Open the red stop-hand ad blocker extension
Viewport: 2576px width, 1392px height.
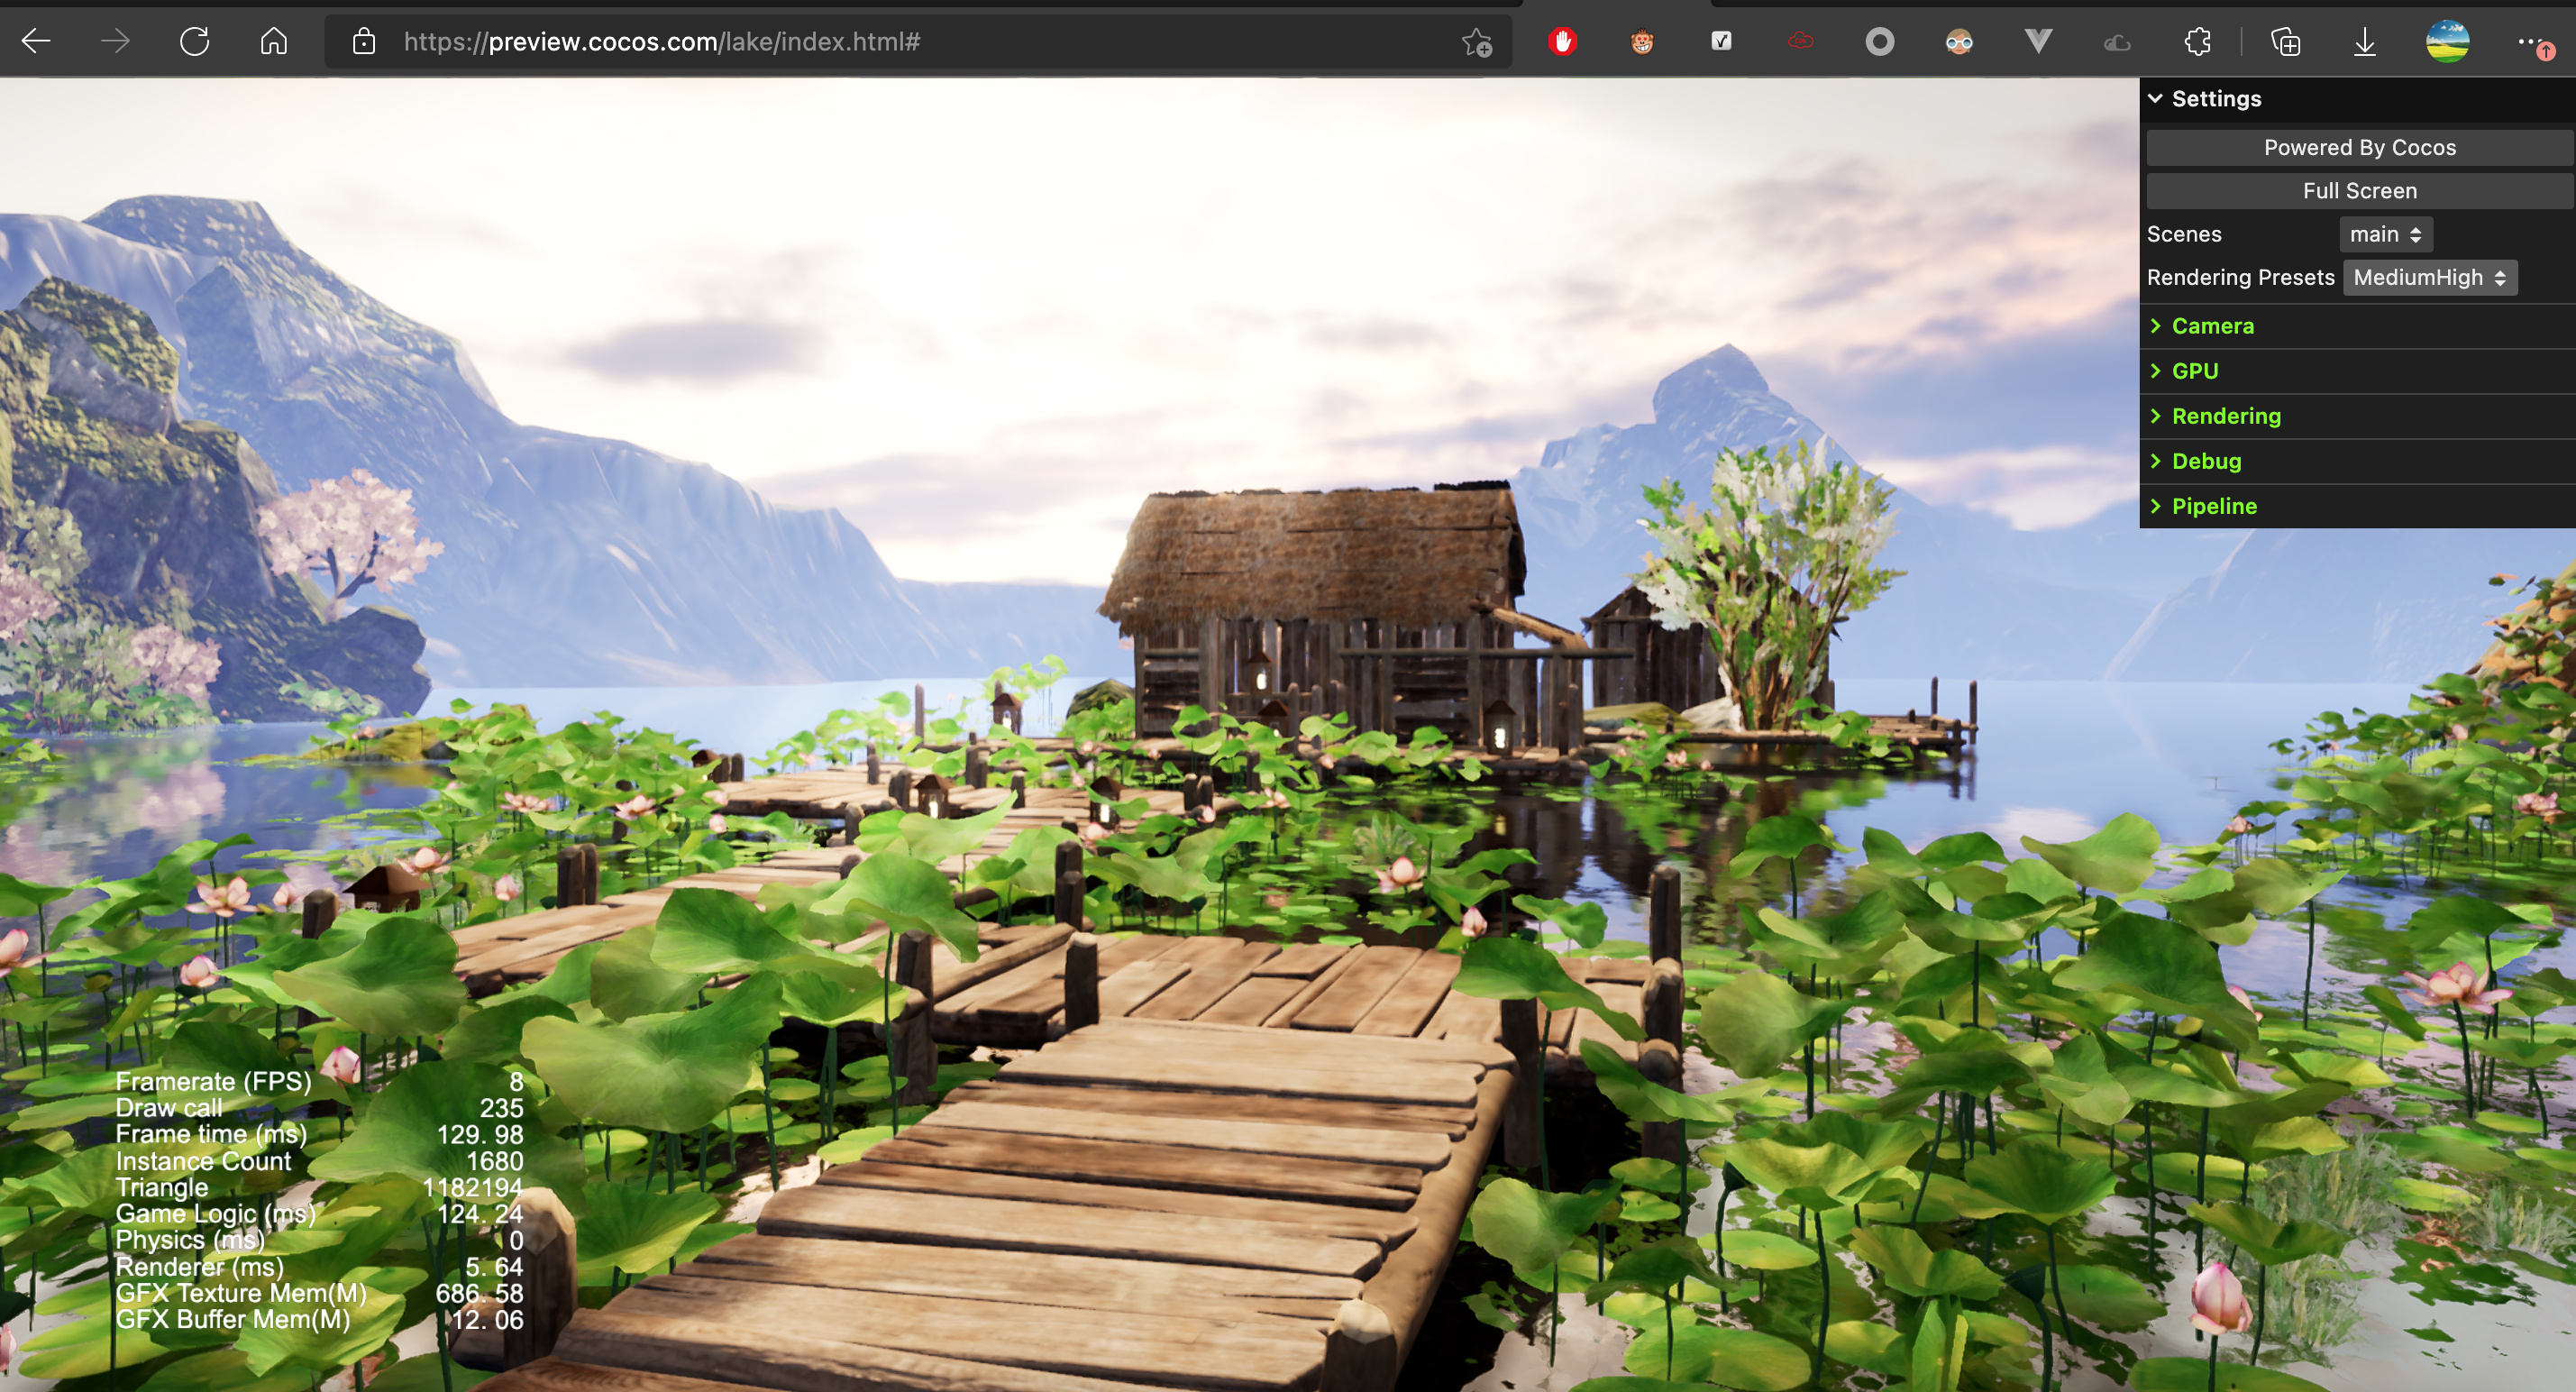coord(1562,41)
